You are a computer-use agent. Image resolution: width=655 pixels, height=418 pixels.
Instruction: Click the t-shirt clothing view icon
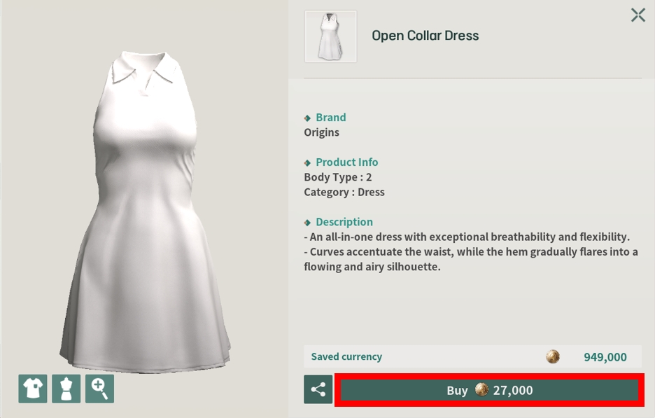pos(33,389)
